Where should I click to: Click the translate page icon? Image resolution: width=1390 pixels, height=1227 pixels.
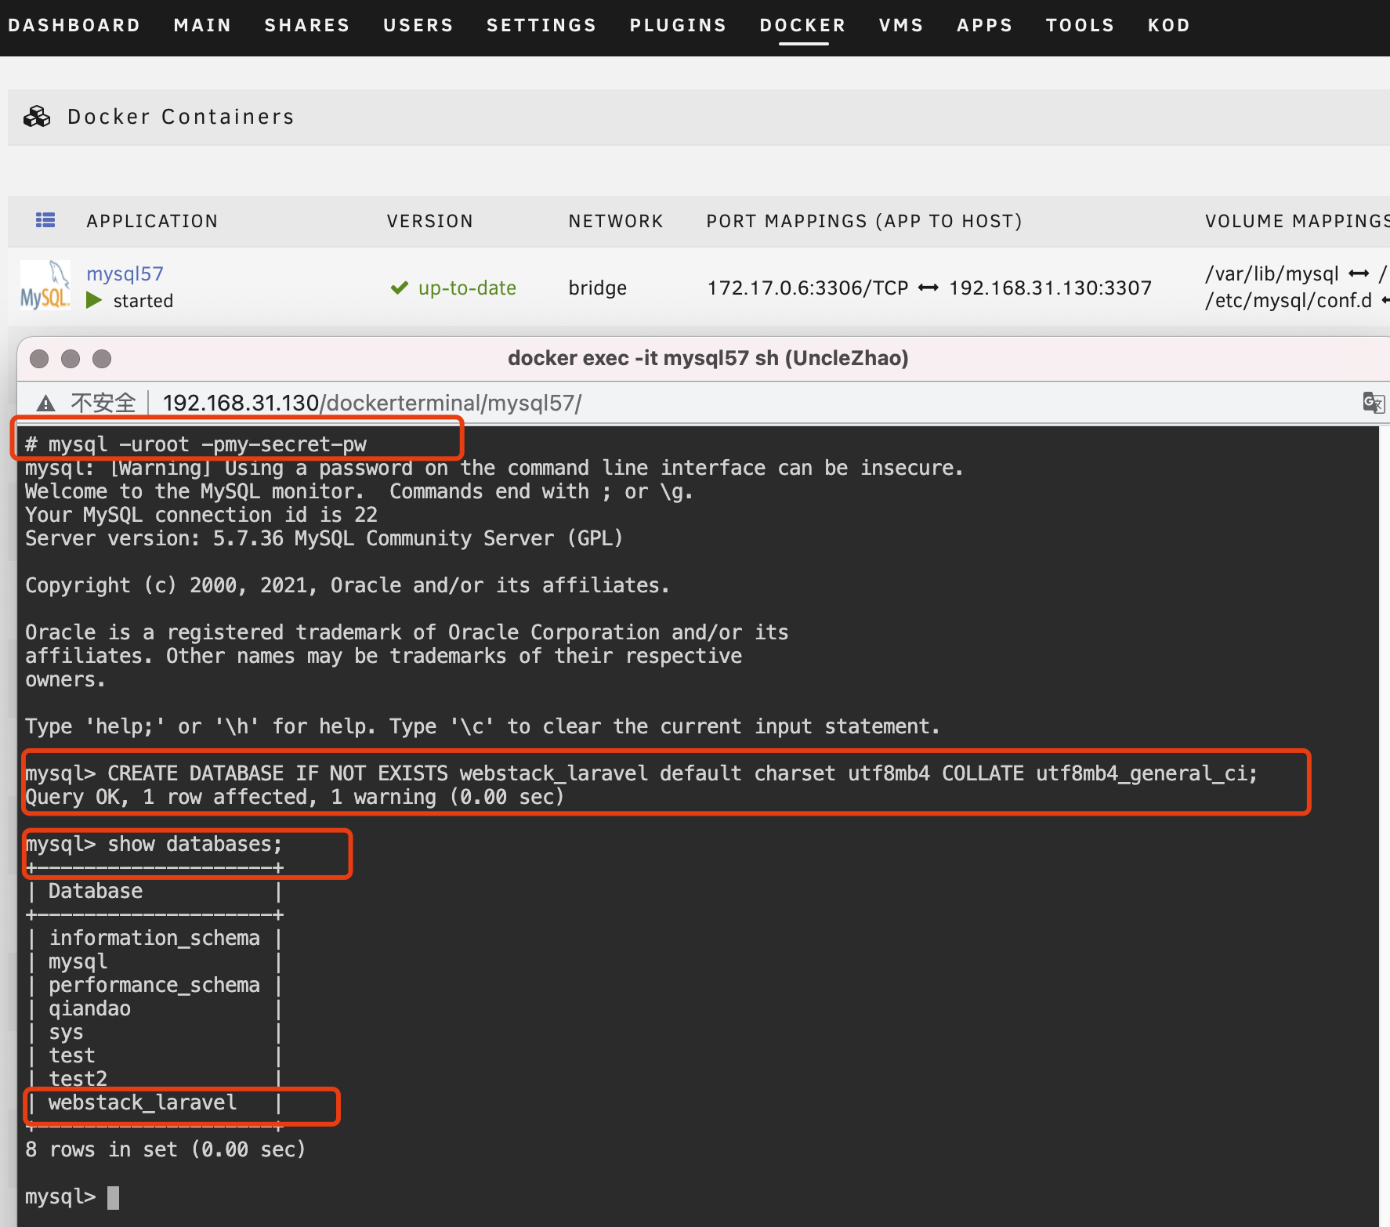pyautogui.click(x=1374, y=403)
